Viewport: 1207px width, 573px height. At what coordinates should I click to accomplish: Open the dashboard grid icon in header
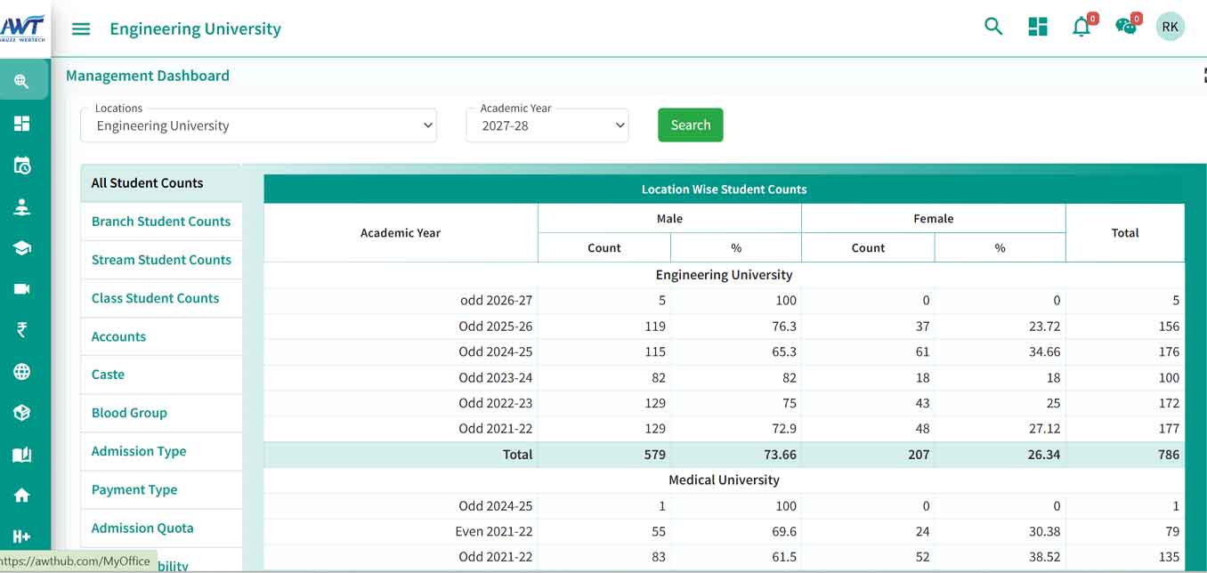(x=1038, y=27)
